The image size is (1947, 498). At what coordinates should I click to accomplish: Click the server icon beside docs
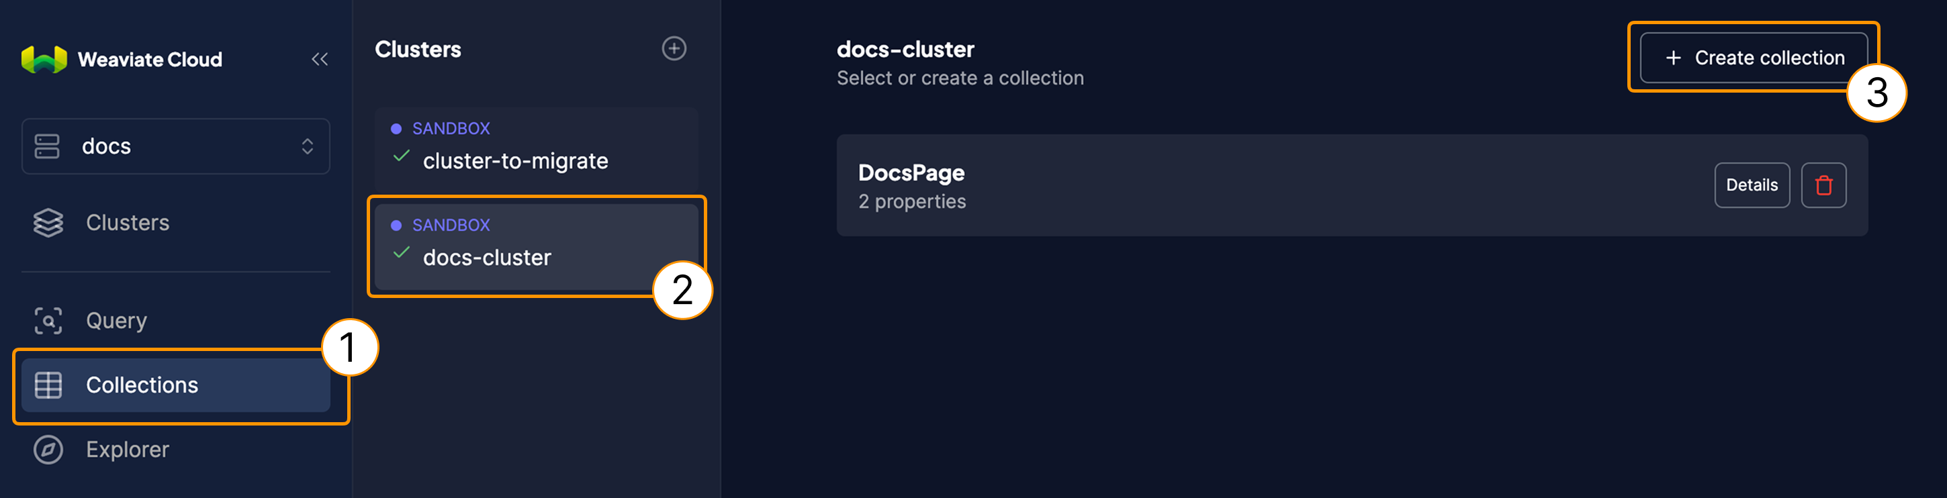(47, 146)
